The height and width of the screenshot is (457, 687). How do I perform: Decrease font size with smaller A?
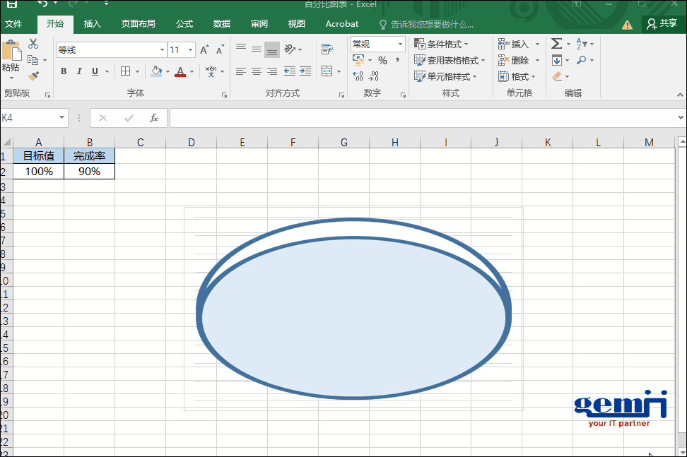click(x=220, y=50)
